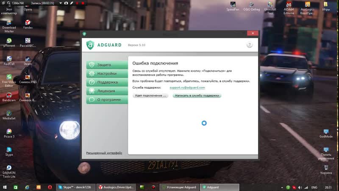This screenshot has width=339, height=191.
Task: Open the Yandex desktop shortcut
Action: click(28, 24)
